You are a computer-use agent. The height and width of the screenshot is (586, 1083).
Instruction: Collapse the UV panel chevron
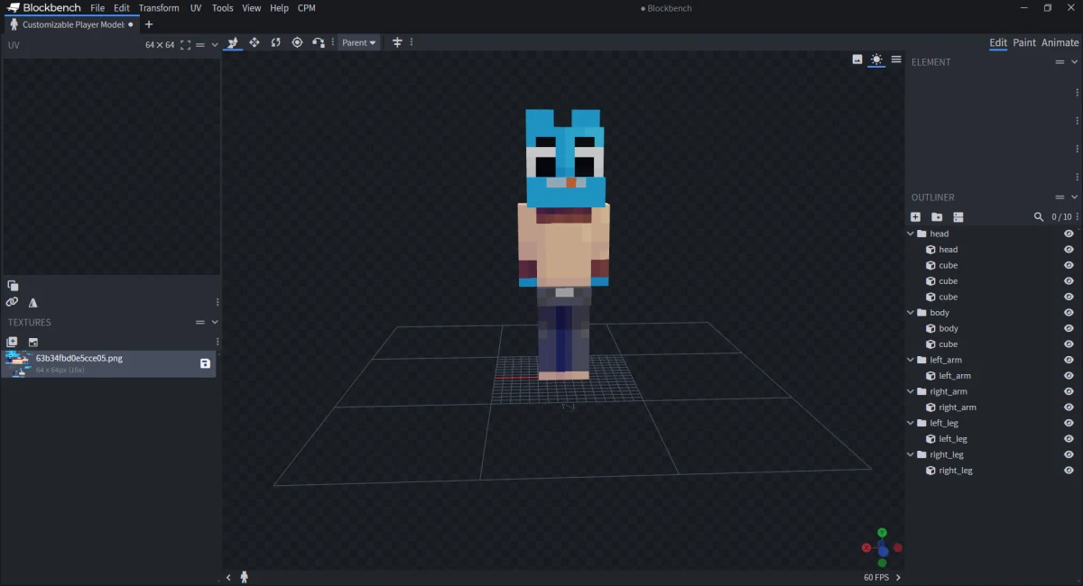tap(215, 45)
